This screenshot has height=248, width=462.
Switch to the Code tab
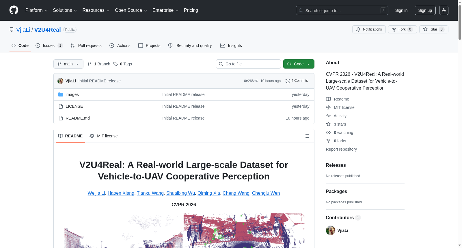(20, 46)
